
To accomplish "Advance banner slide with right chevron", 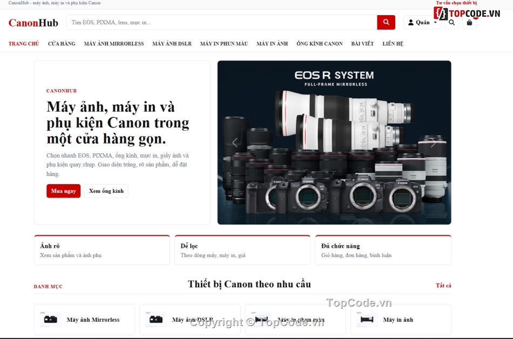I will [x=433, y=143].
